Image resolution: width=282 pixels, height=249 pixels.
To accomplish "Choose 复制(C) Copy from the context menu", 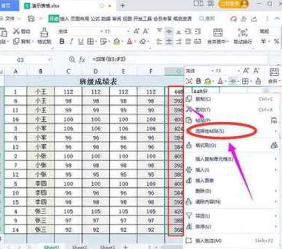I will coord(203,99).
